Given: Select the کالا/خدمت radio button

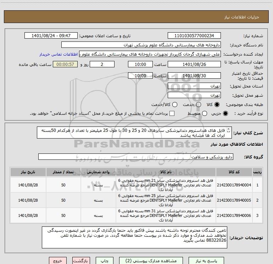Looking at the screenshot, I should 175,105.
